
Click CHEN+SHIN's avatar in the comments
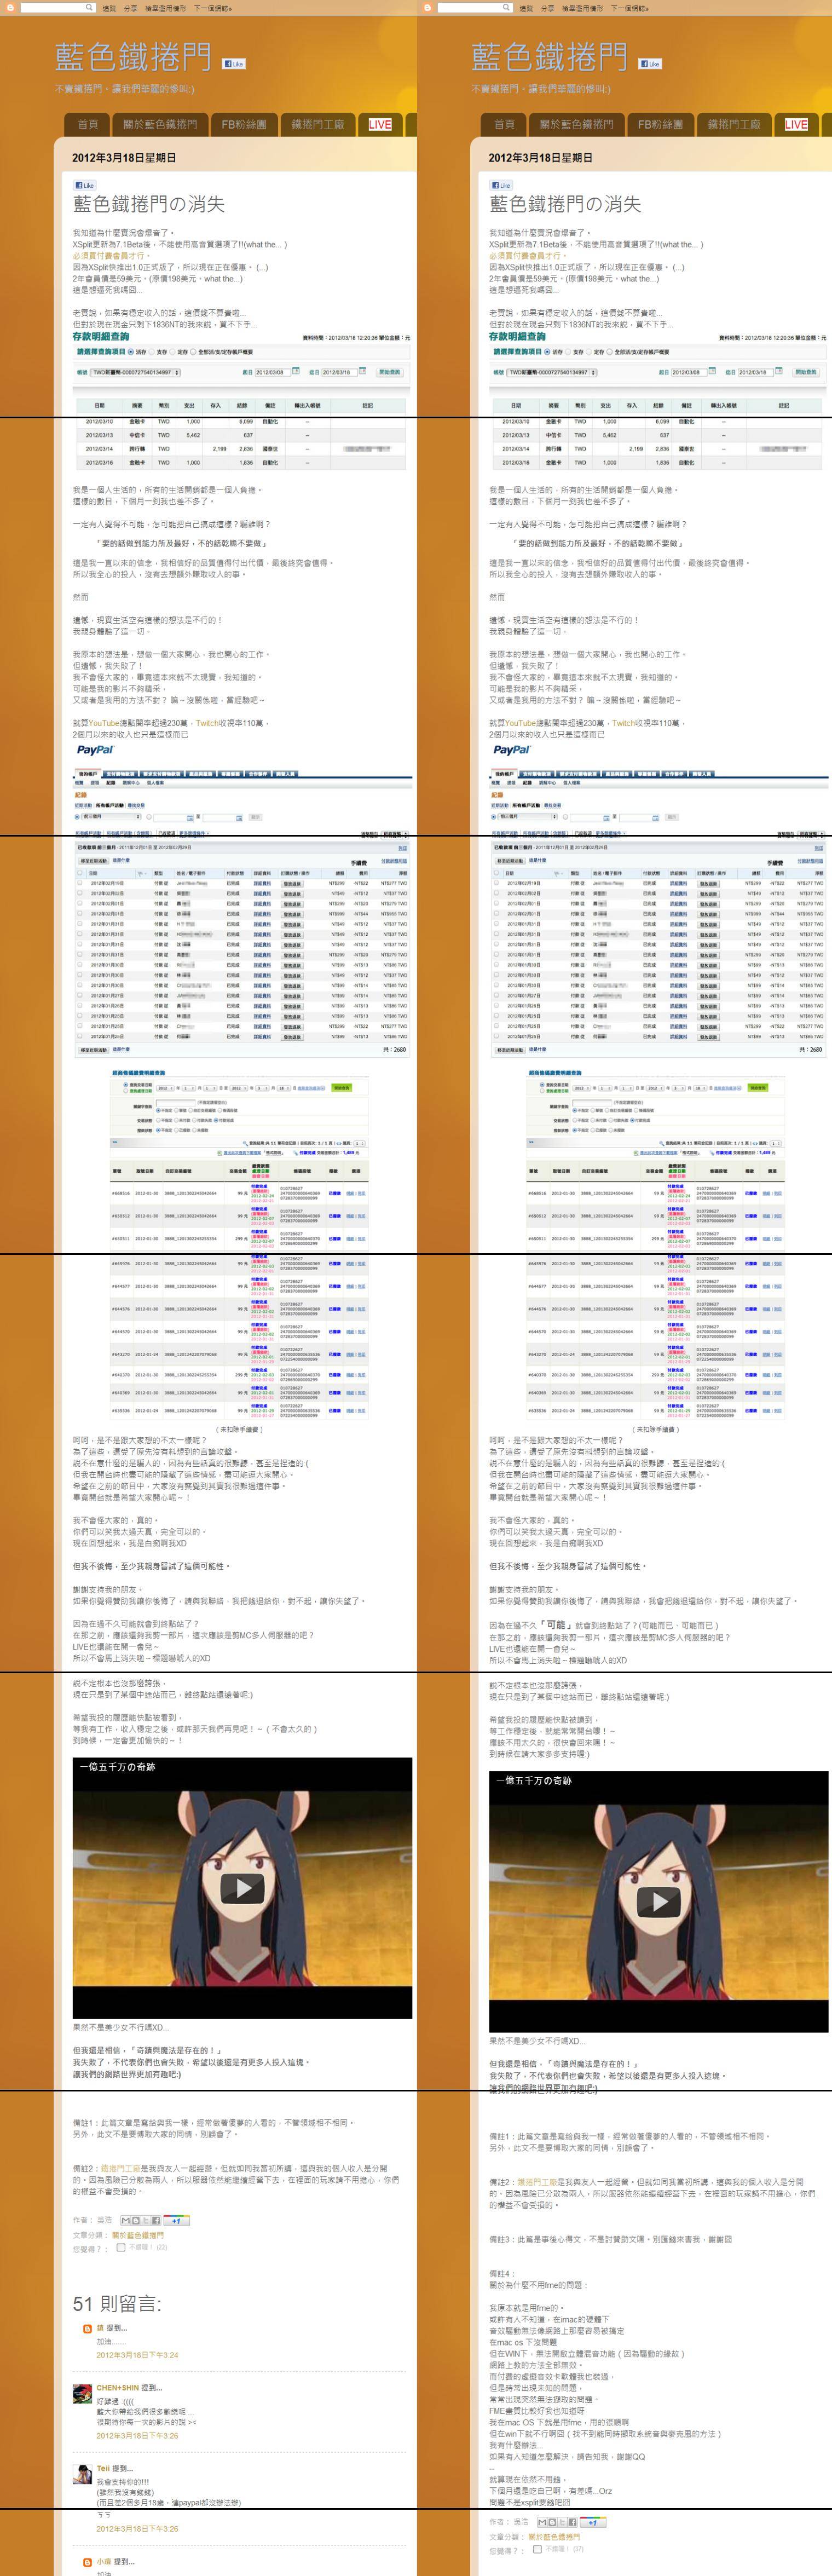(82, 2393)
